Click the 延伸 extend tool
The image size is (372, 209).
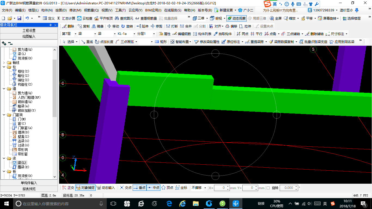pyautogui.click(x=143, y=26)
